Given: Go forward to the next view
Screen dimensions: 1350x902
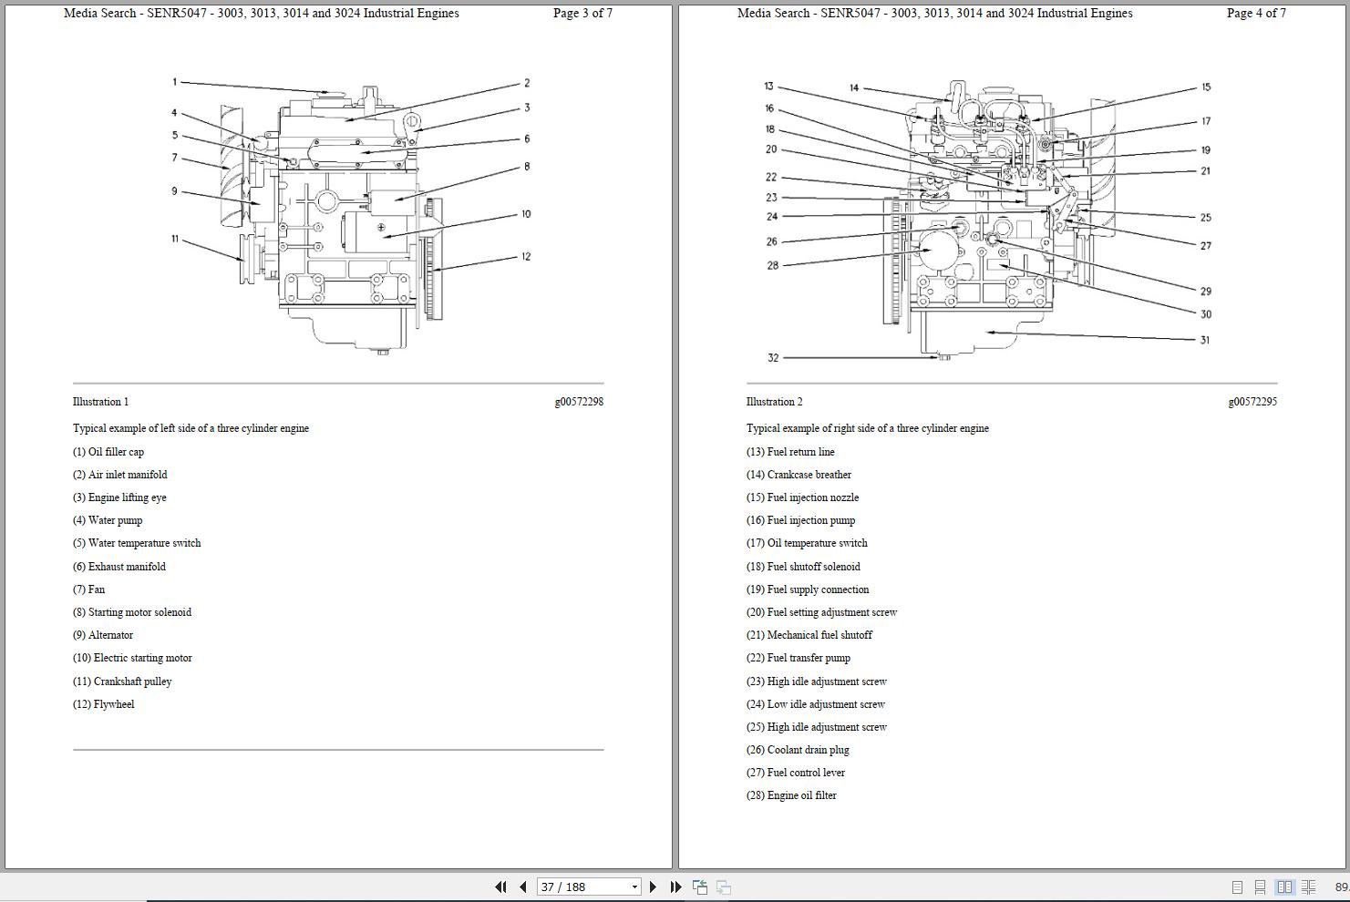Looking at the screenshot, I should [723, 886].
